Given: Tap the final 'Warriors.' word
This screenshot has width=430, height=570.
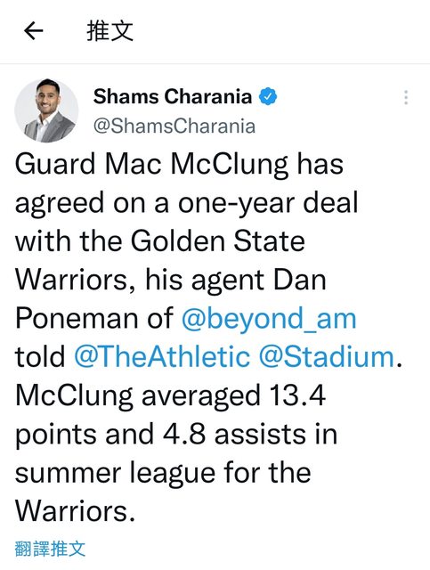Looking at the screenshot, I should tap(76, 511).
